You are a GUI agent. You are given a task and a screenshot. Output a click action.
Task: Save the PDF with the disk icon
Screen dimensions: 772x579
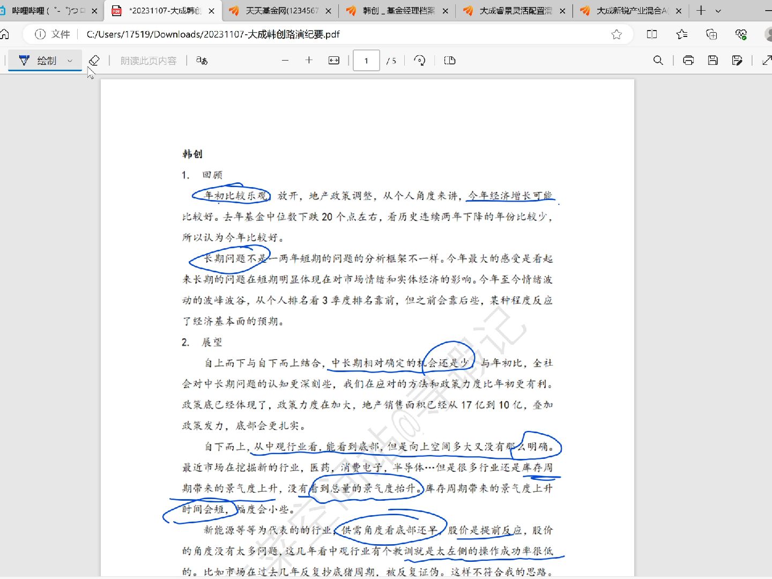pyautogui.click(x=713, y=61)
